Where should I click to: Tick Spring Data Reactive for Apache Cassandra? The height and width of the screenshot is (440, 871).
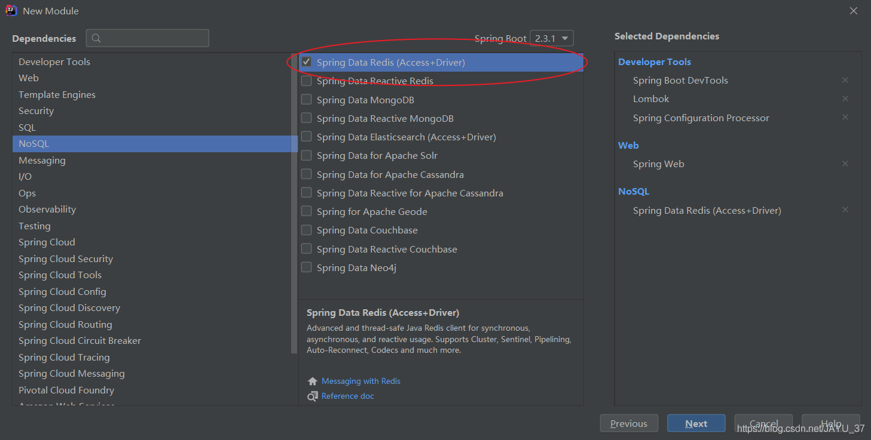click(307, 192)
